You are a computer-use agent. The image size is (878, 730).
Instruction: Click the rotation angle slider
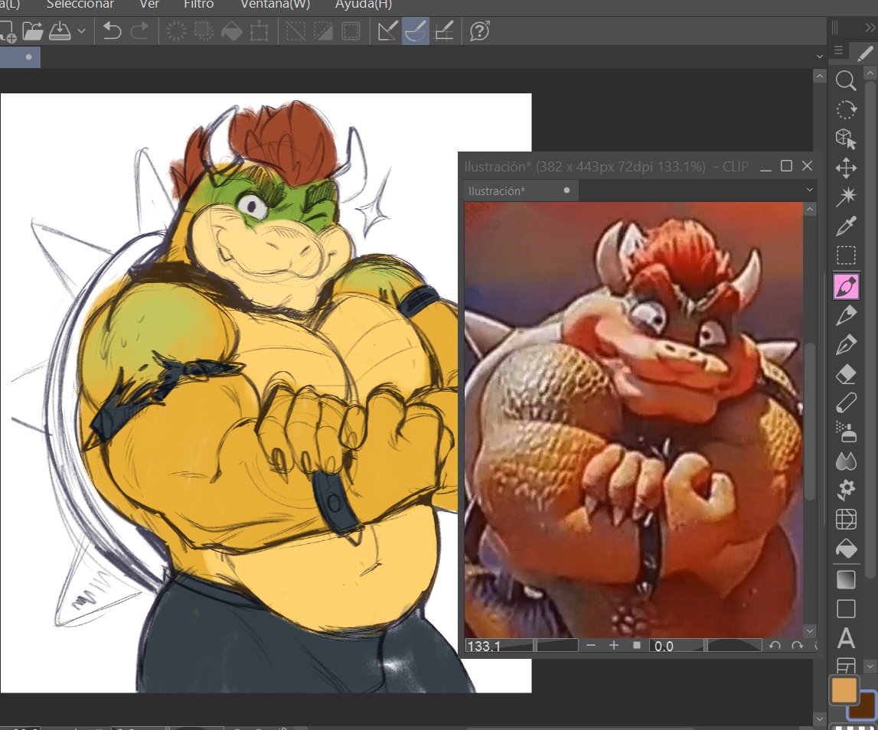point(735,646)
